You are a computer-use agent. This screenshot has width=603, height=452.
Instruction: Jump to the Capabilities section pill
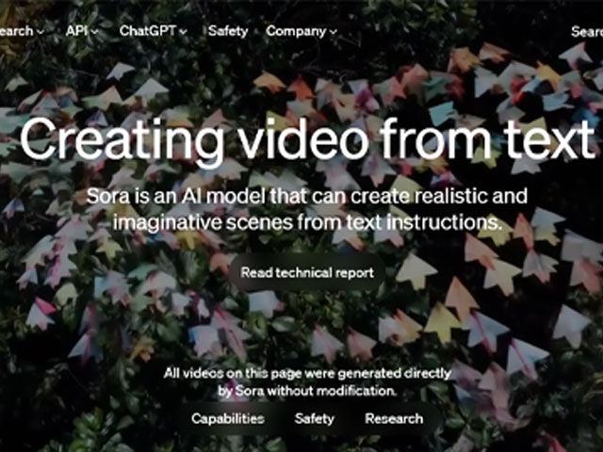click(x=228, y=418)
